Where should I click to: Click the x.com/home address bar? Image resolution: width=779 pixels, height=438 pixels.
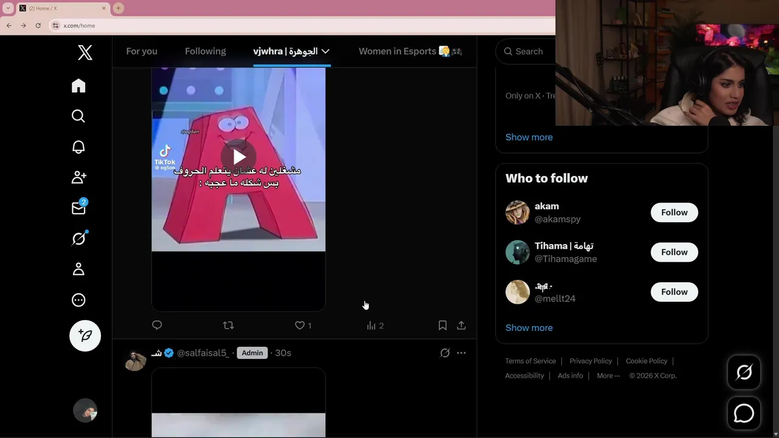point(302,26)
